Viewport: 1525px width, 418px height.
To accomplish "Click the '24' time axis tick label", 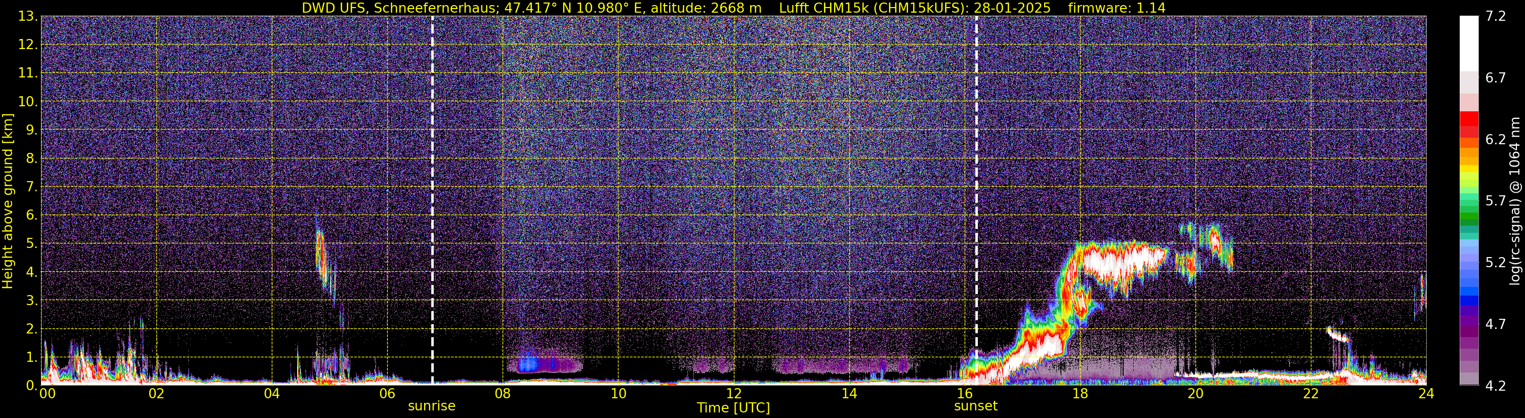I will tap(1426, 394).
